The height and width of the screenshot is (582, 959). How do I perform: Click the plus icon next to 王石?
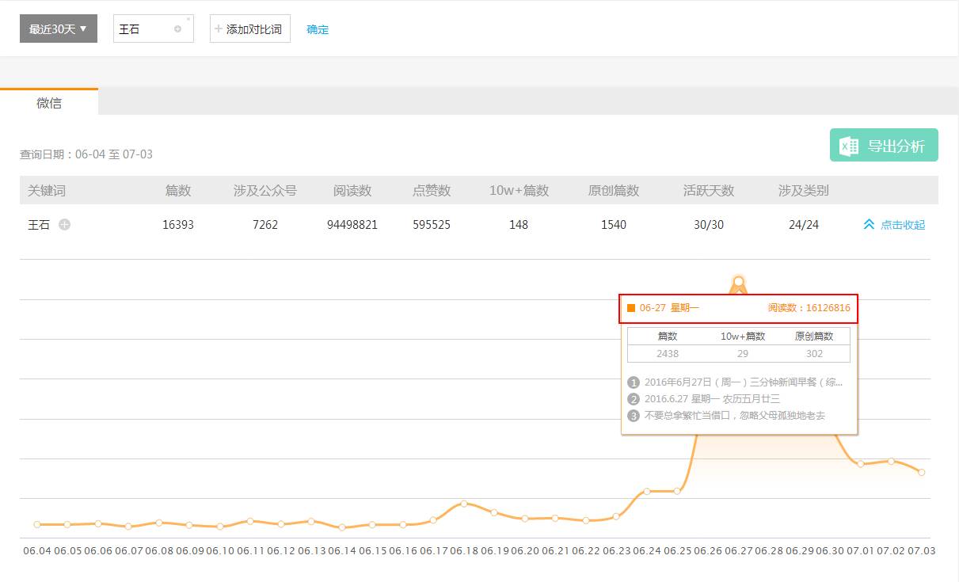click(65, 225)
